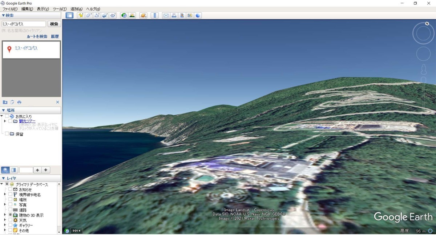Screen dimensions: 436x235
Task: Expand the 観光ツアー folder
Action: tap(5, 121)
